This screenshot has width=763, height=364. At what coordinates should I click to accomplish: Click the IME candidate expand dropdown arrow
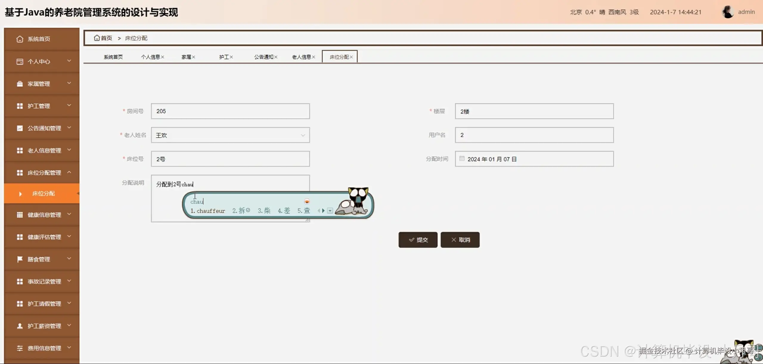coord(330,211)
